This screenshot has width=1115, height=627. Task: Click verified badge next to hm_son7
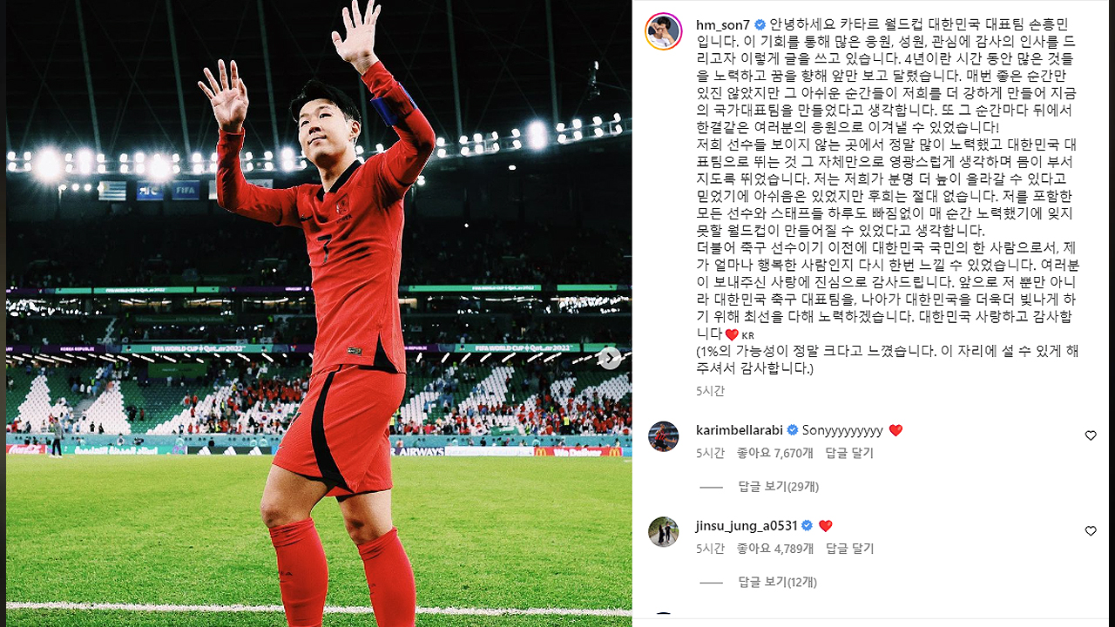coord(760,24)
